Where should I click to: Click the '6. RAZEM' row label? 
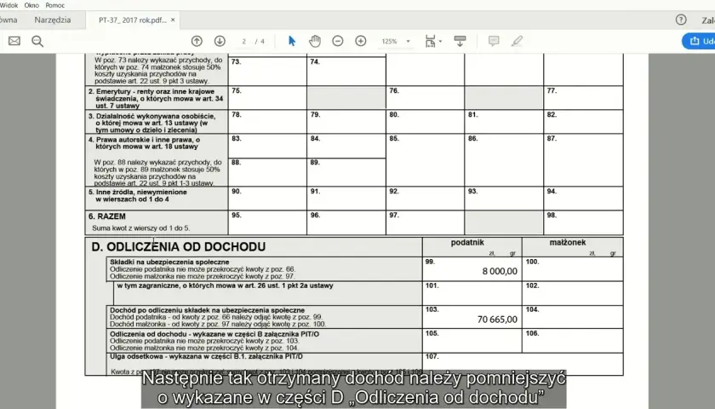pyautogui.click(x=106, y=216)
